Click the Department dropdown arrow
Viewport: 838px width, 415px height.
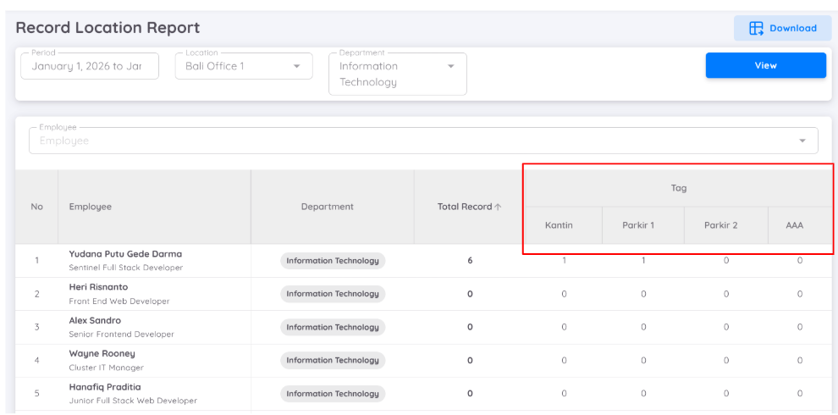click(x=450, y=66)
